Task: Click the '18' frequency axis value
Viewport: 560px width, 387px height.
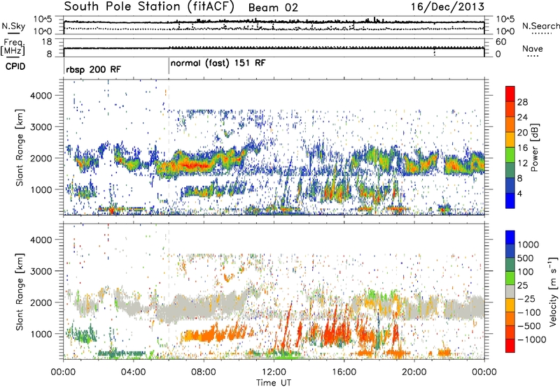Action: (47, 42)
